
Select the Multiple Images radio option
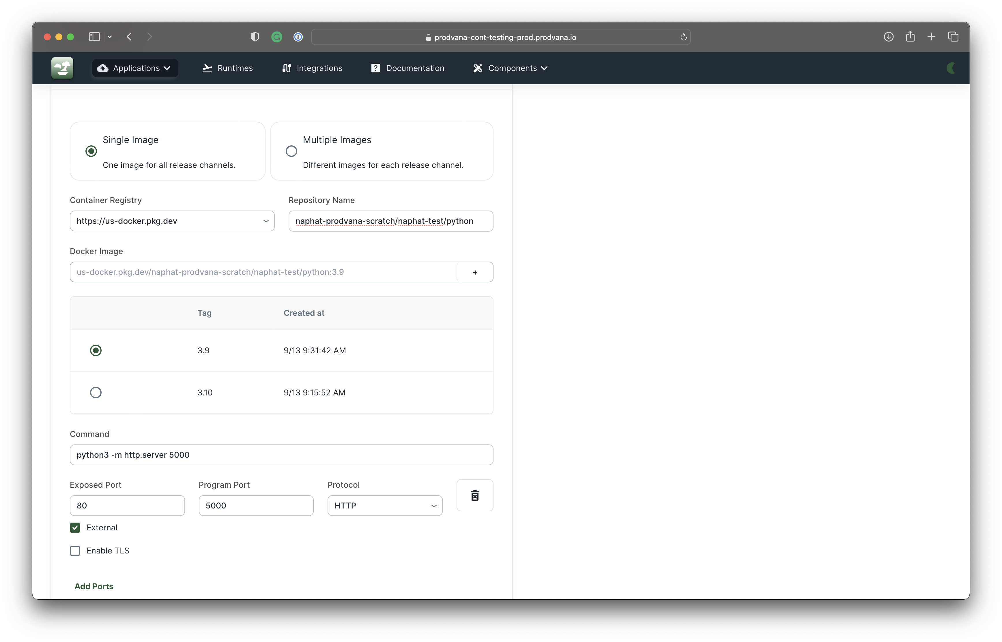(x=291, y=151)
